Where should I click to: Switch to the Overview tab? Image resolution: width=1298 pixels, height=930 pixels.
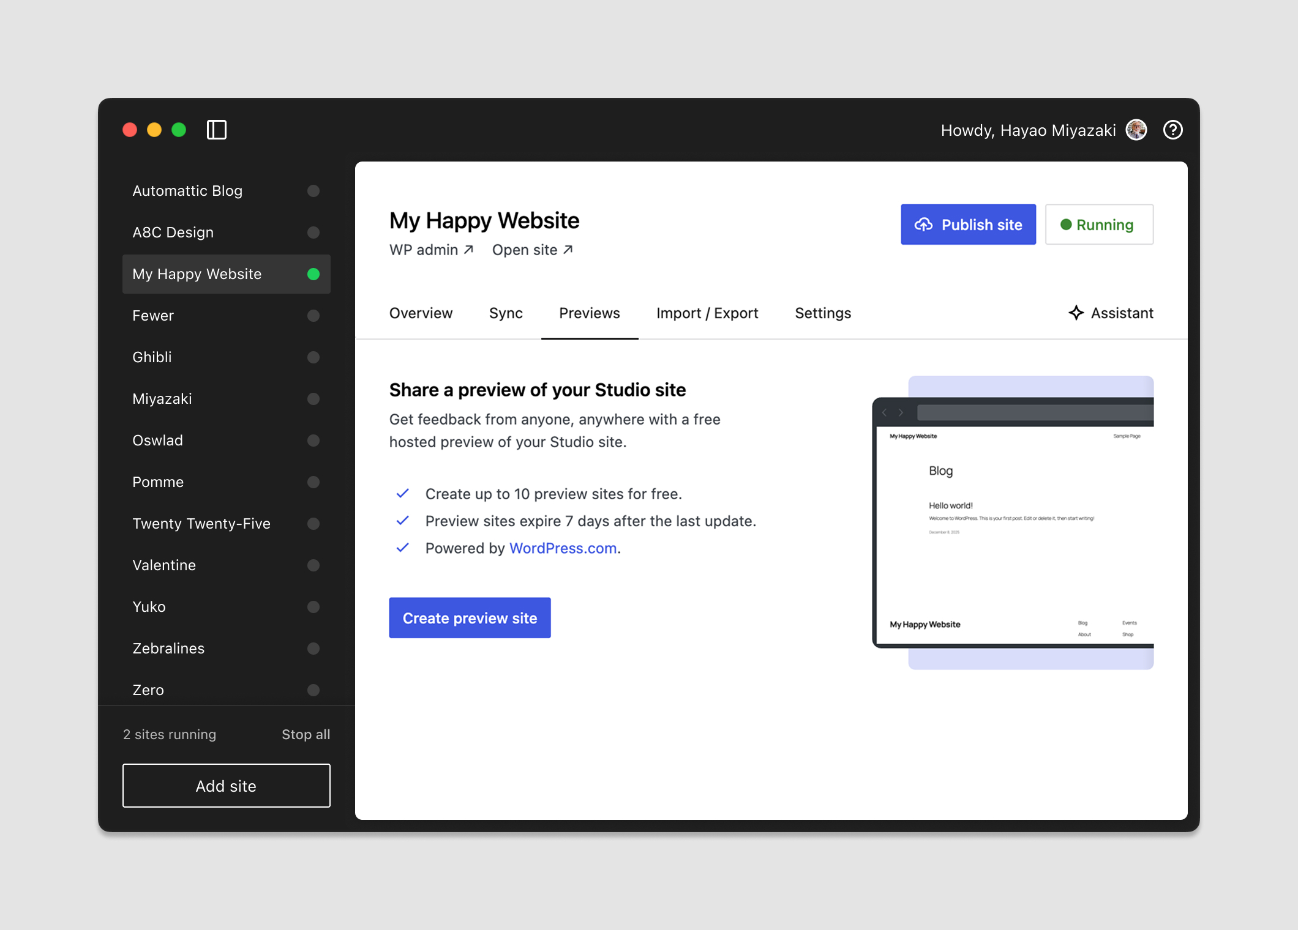[421, 313]
